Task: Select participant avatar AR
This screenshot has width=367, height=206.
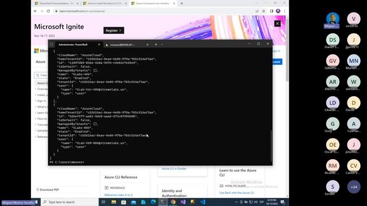Action: (333, 82)
